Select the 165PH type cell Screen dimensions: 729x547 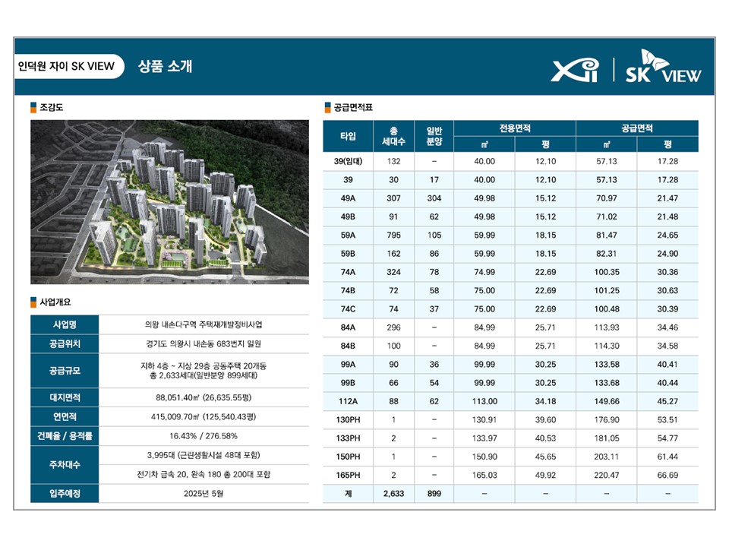348,476
